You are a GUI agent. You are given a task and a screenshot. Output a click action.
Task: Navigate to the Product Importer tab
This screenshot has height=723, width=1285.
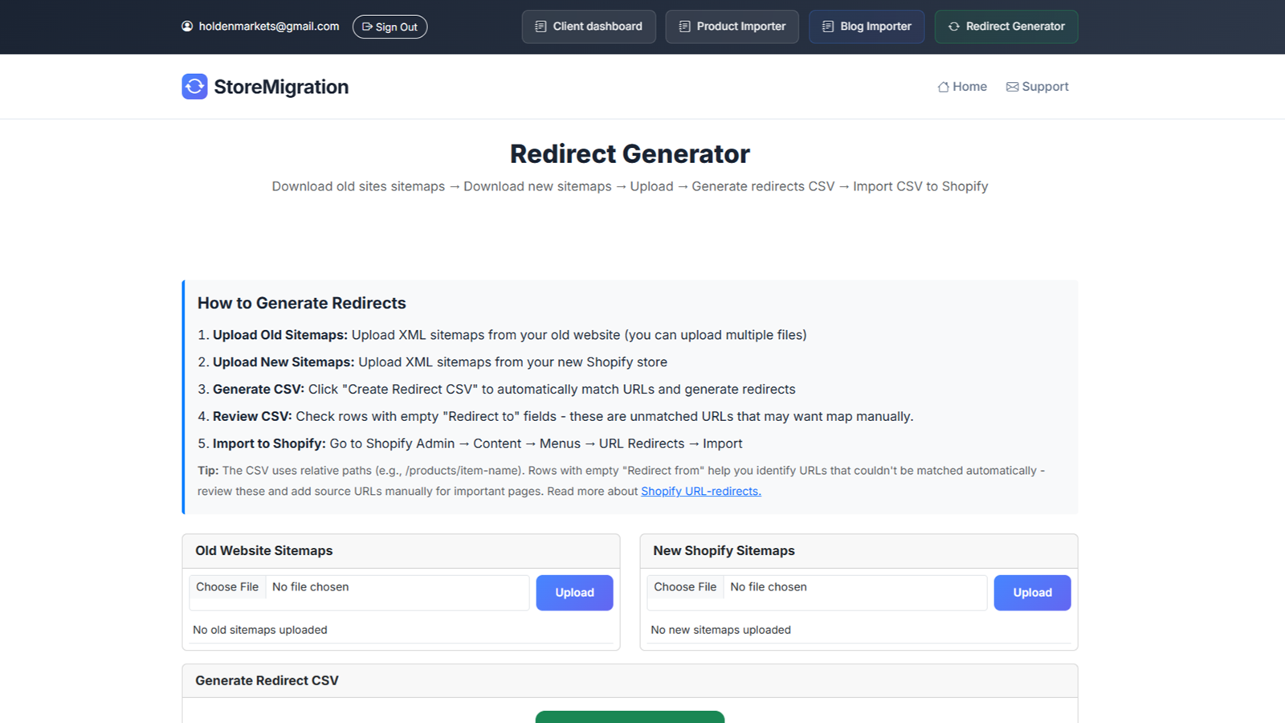[x=732, y=27]
